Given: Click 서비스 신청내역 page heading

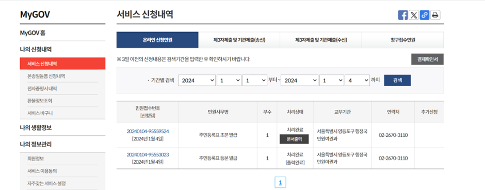Looking at the screenshot, I should point(145,14).
